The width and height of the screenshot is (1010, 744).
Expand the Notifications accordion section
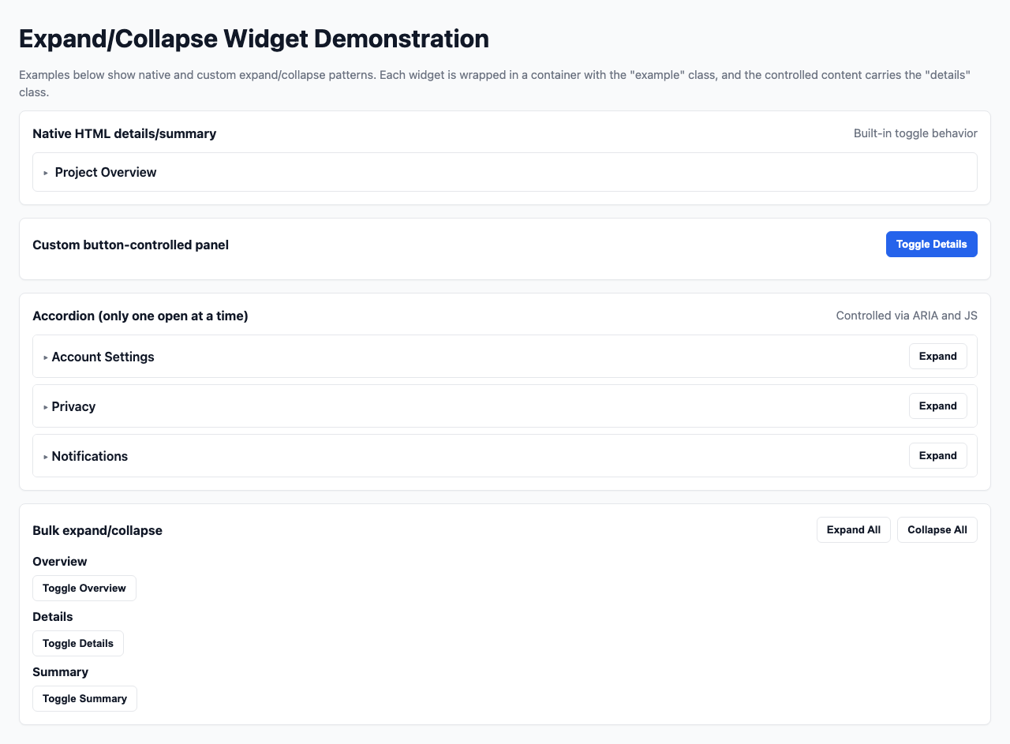click(x=937, y=455)
